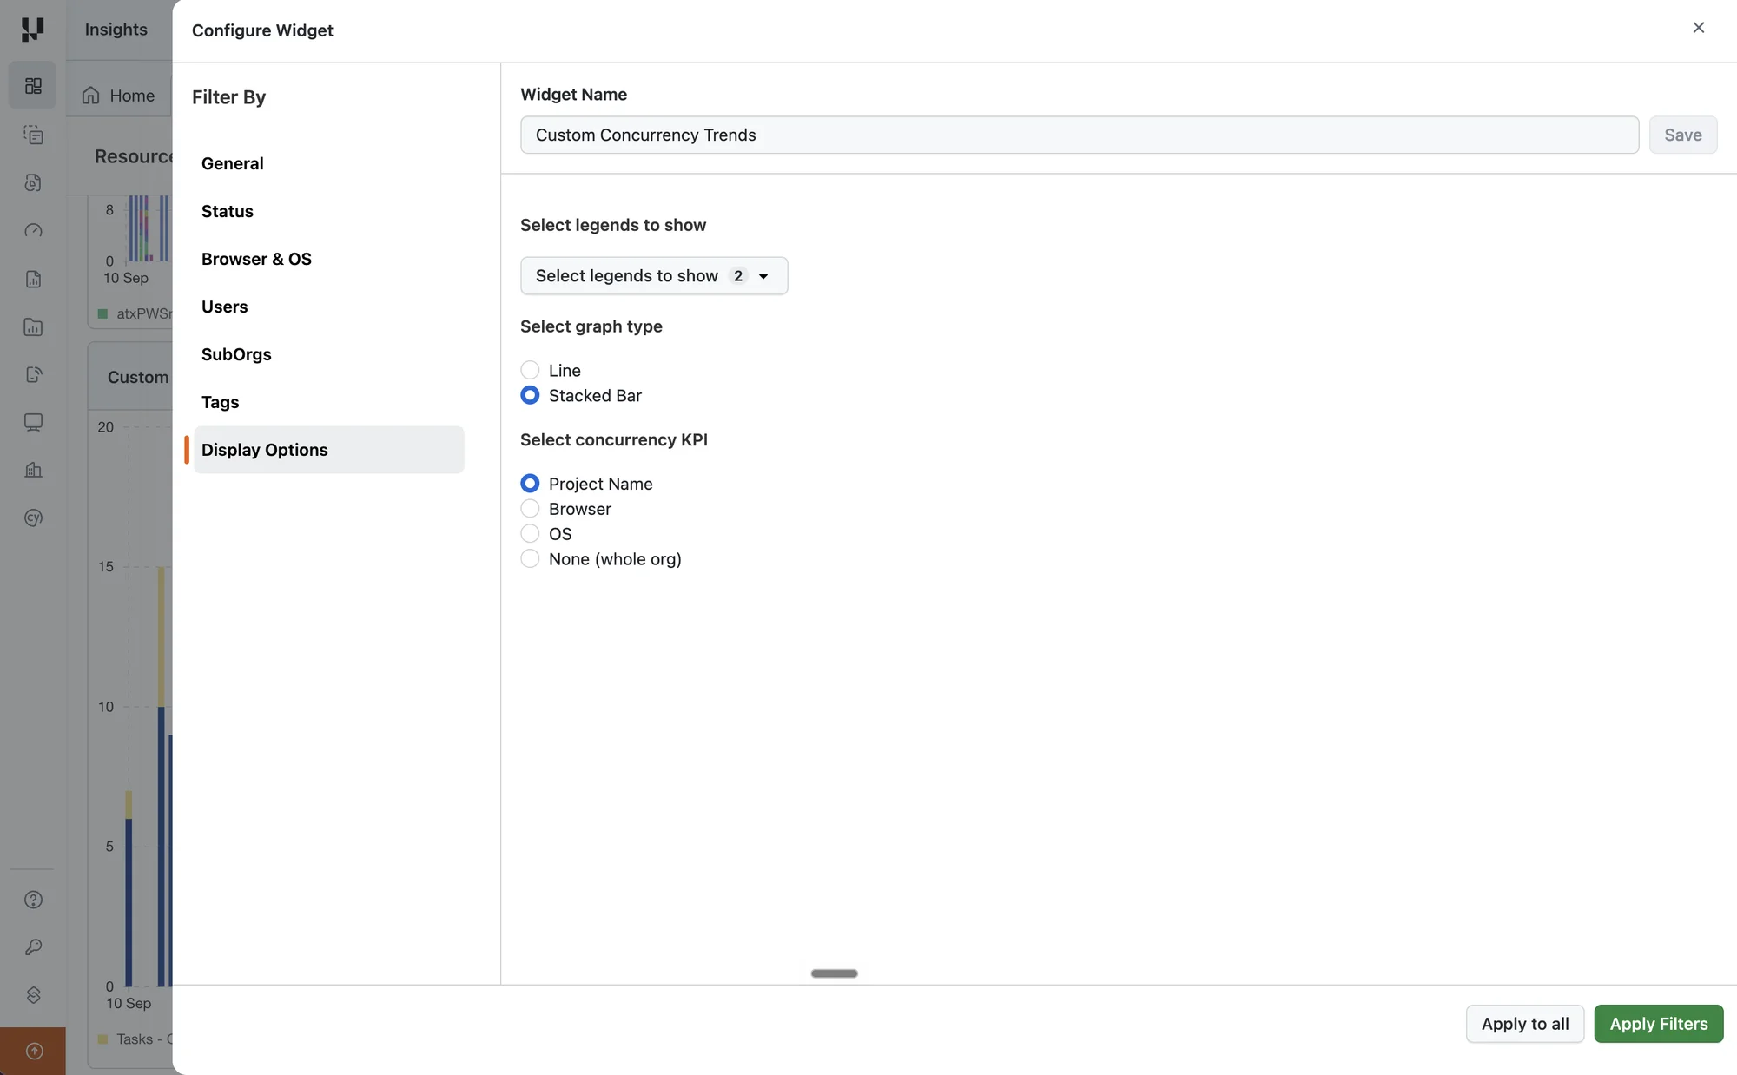
Task: Open the dashed-document list icon in sidebar
Action: pos(33,135)
